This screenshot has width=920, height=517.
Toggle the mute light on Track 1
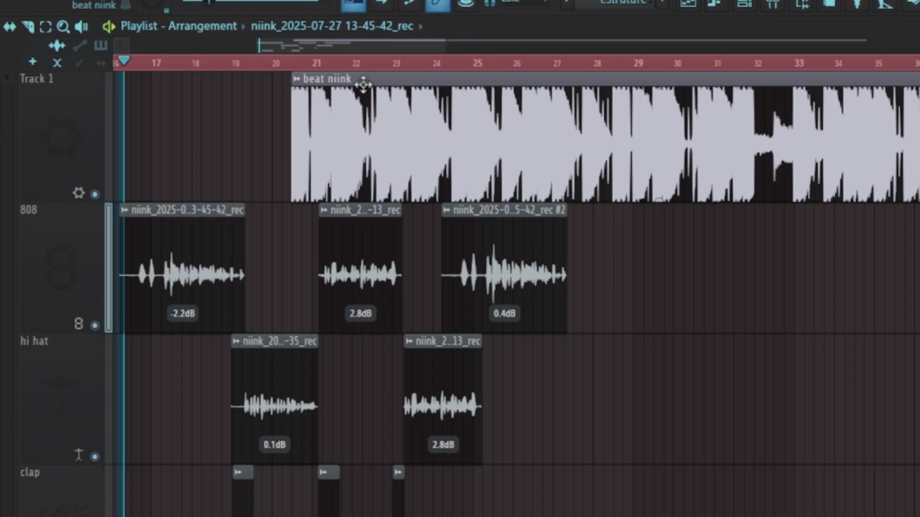[x=95, y=194]
